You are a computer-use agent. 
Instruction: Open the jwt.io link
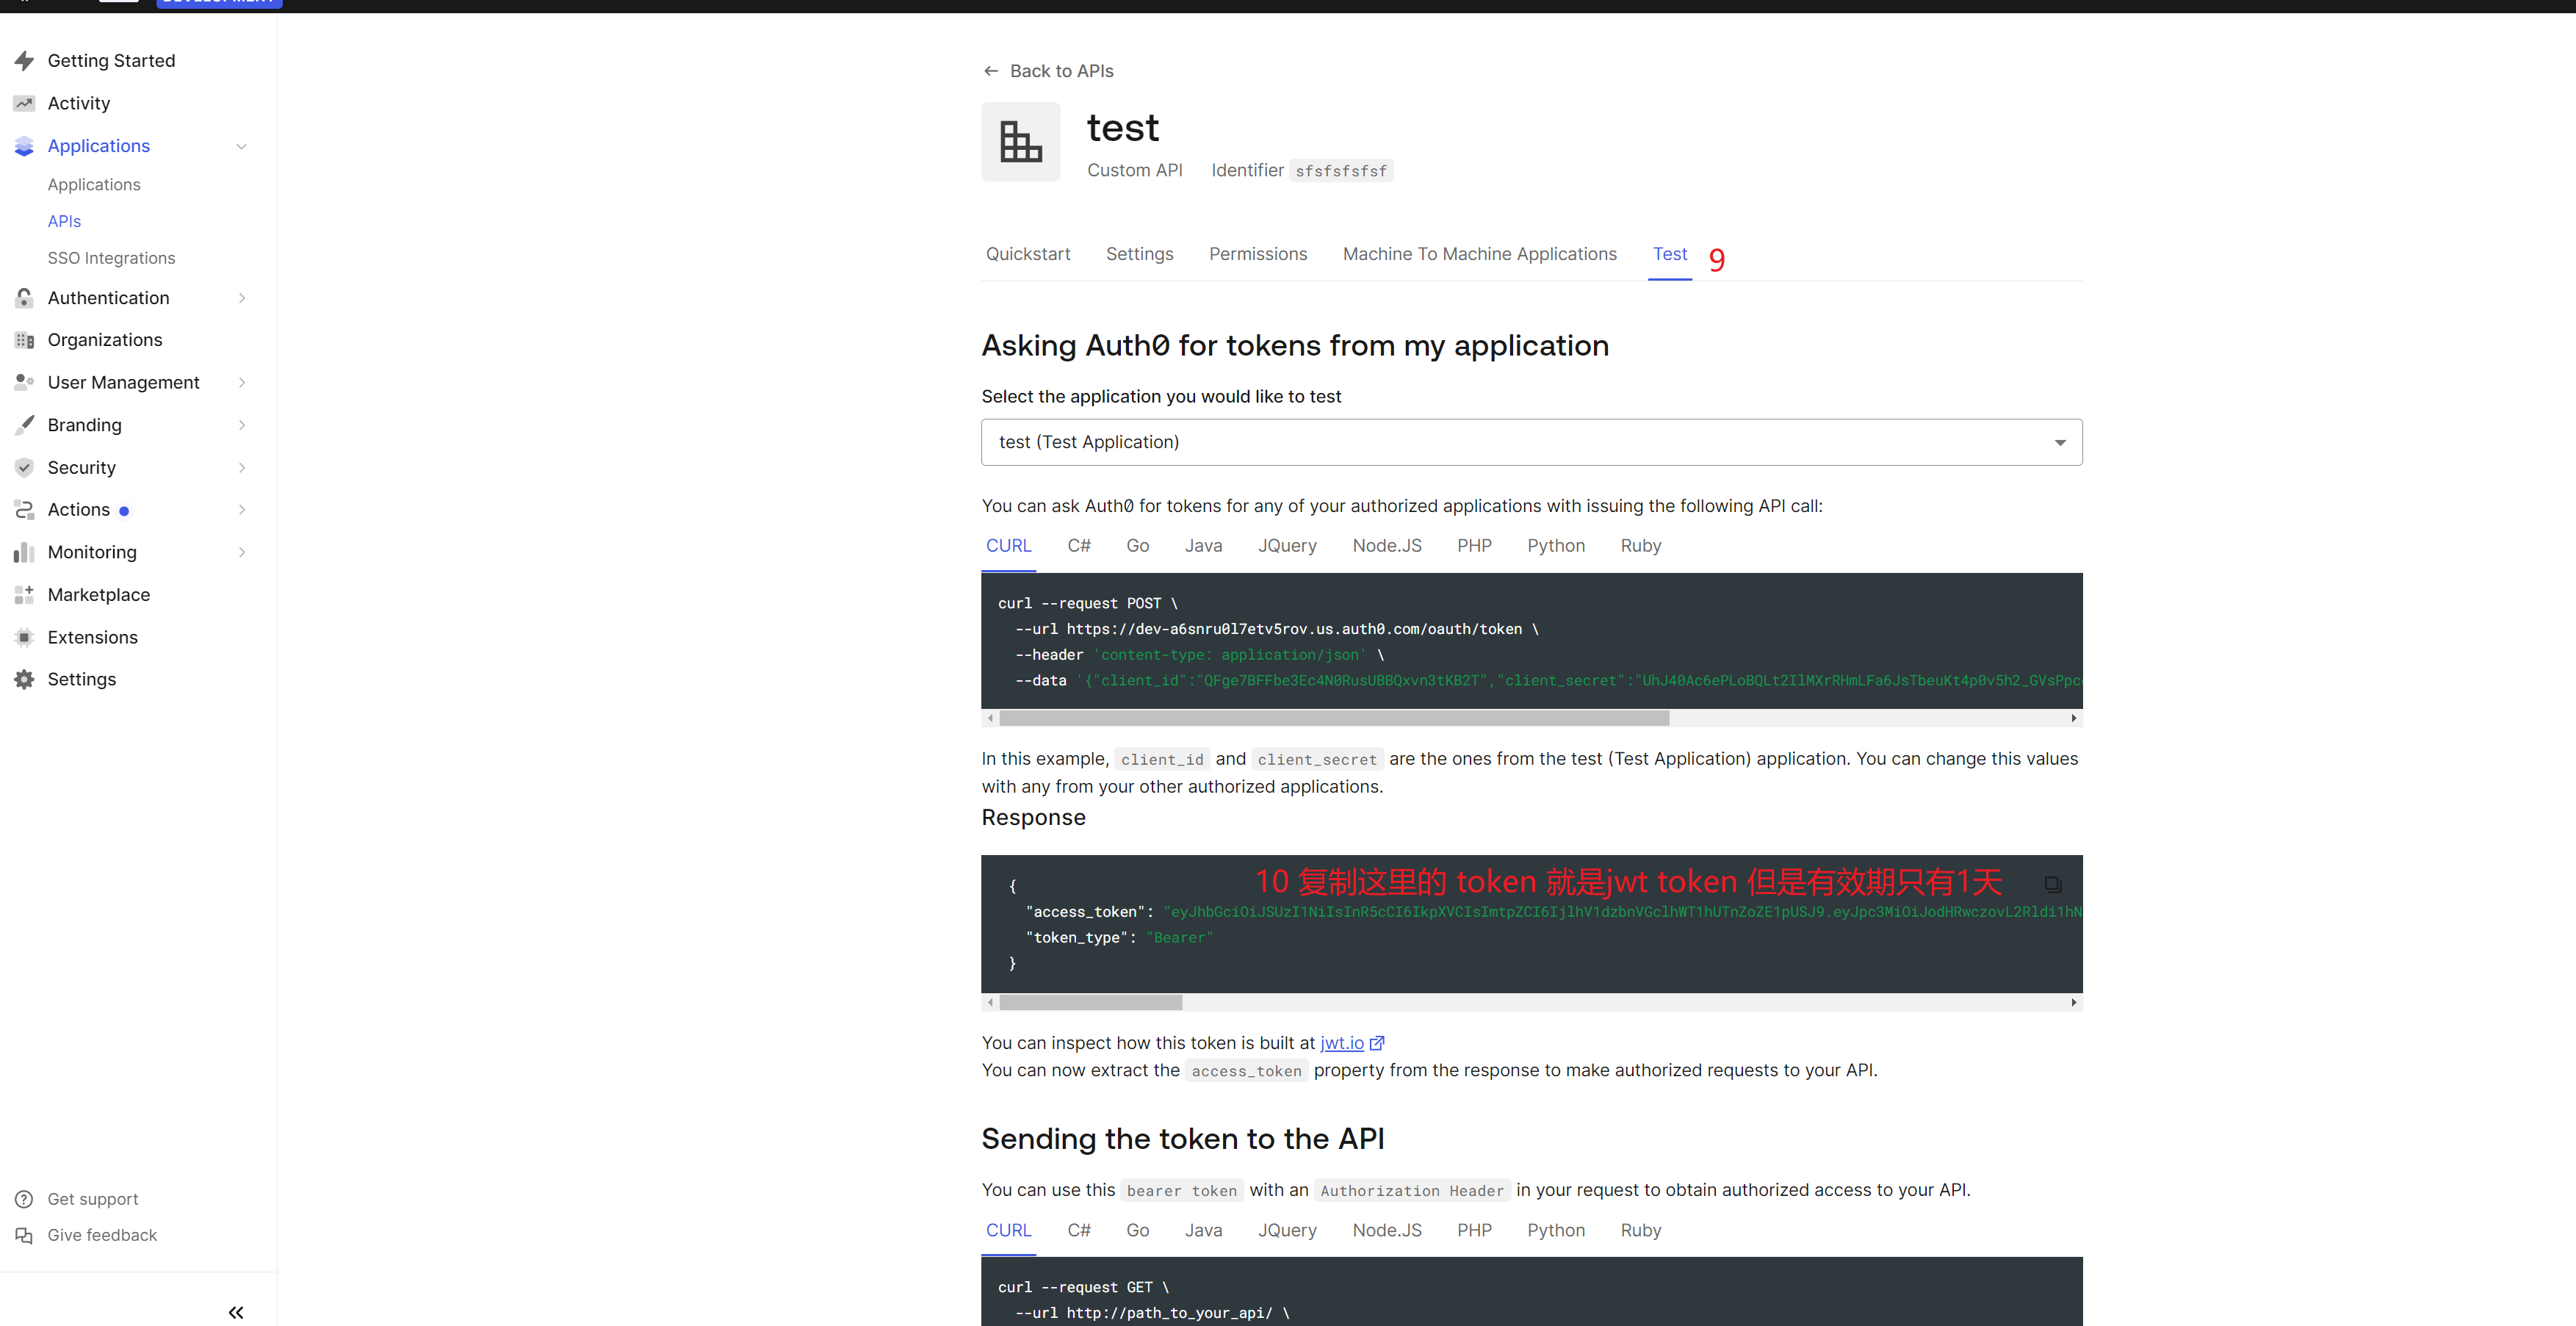1341,1043
